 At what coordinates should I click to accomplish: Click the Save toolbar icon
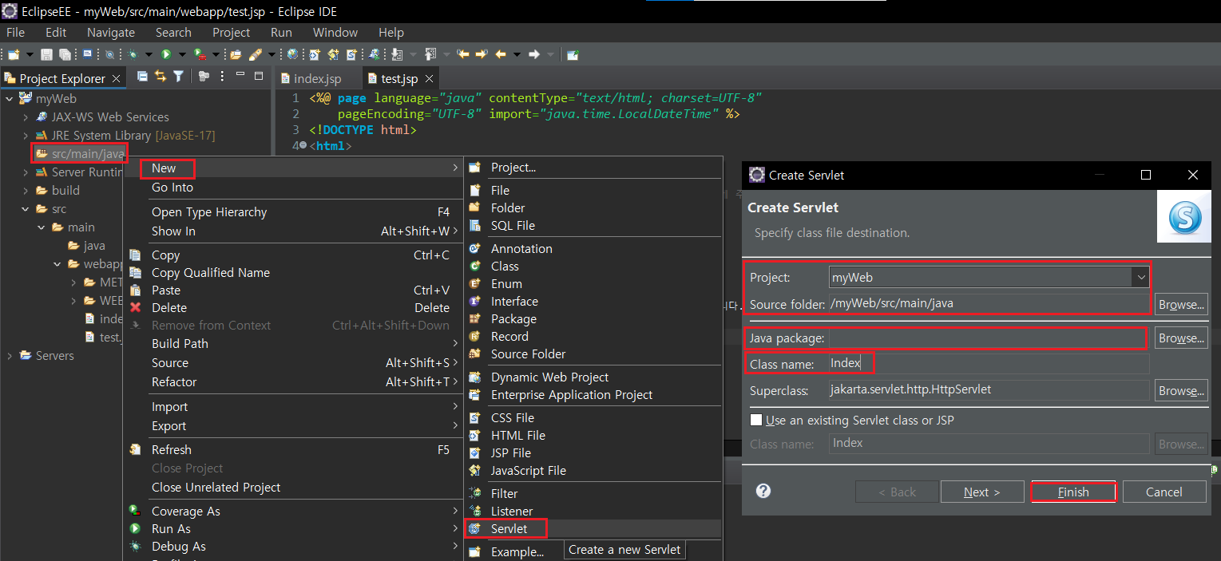(x=46, y=54)
